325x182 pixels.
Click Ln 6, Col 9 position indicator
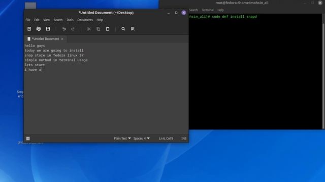click(x=166, y=139)
